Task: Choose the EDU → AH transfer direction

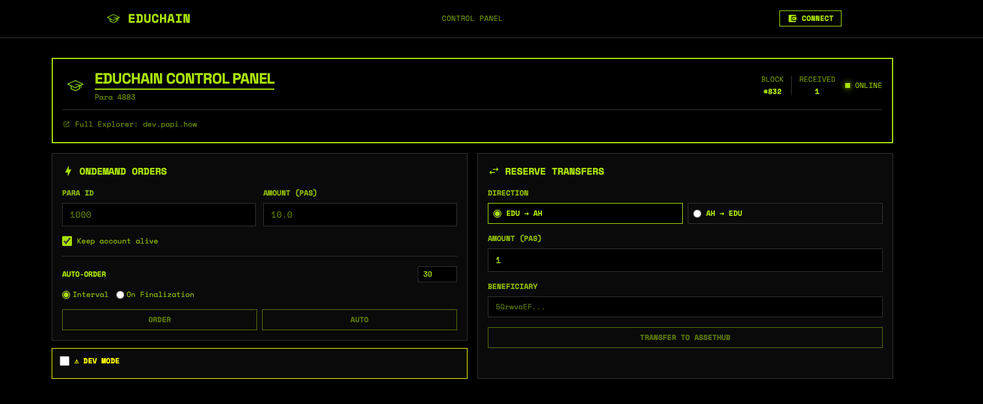Action: pos(498,214)
